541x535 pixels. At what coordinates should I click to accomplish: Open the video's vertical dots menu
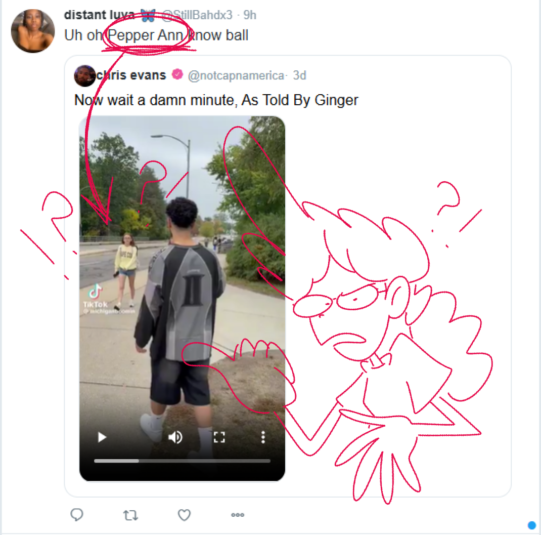pyautogui.click(x=263, y=437)
